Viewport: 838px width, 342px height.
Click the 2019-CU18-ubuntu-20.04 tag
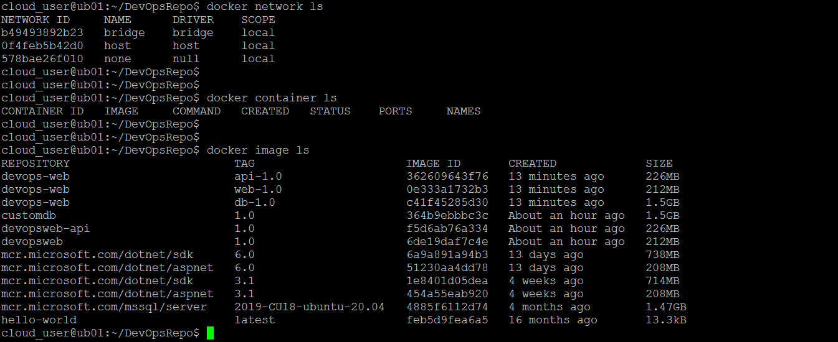point(310,307)
